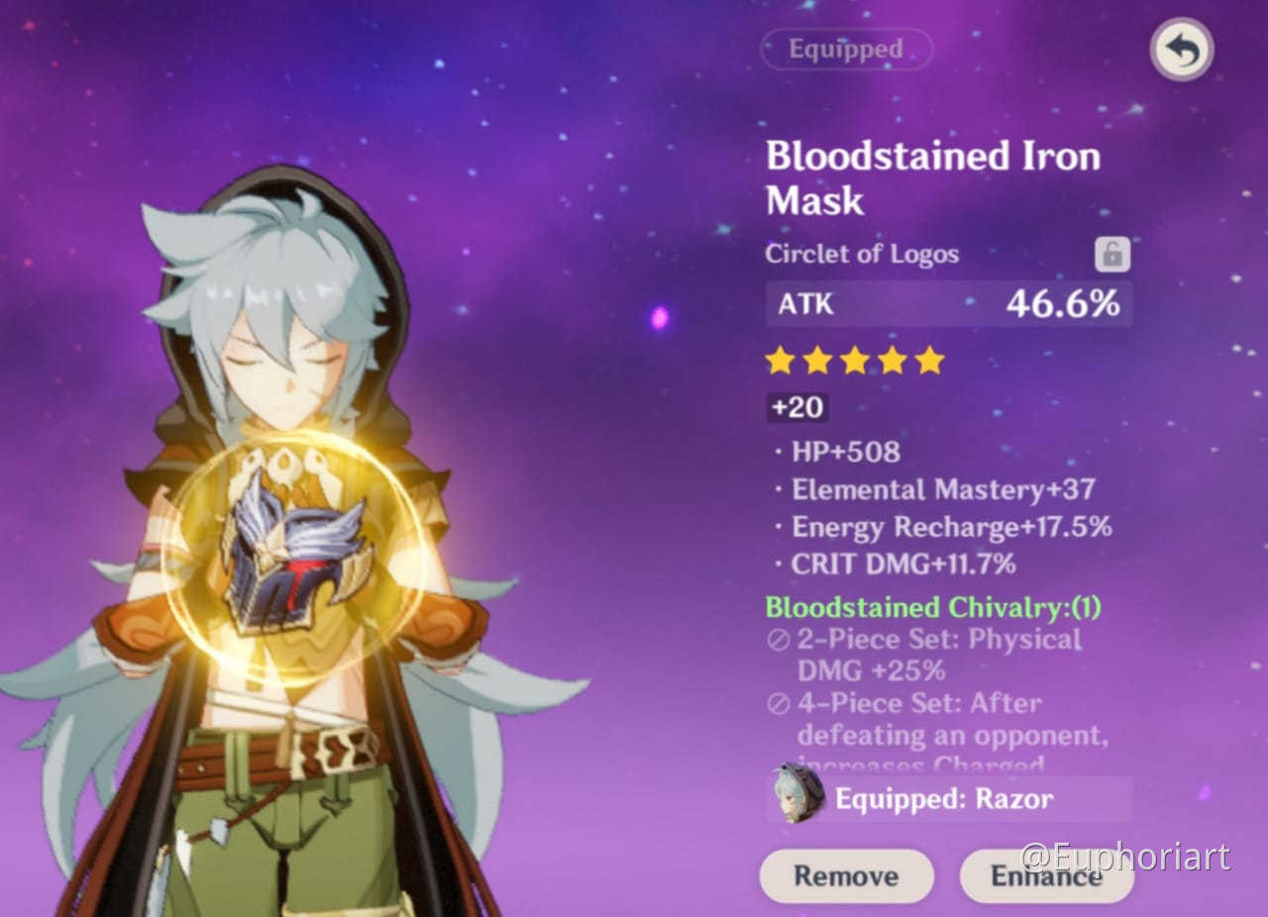Click the Enhance button

coord(1046,875)
